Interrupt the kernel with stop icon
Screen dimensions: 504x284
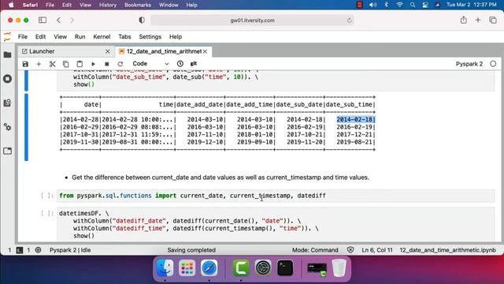click(107, 64)
